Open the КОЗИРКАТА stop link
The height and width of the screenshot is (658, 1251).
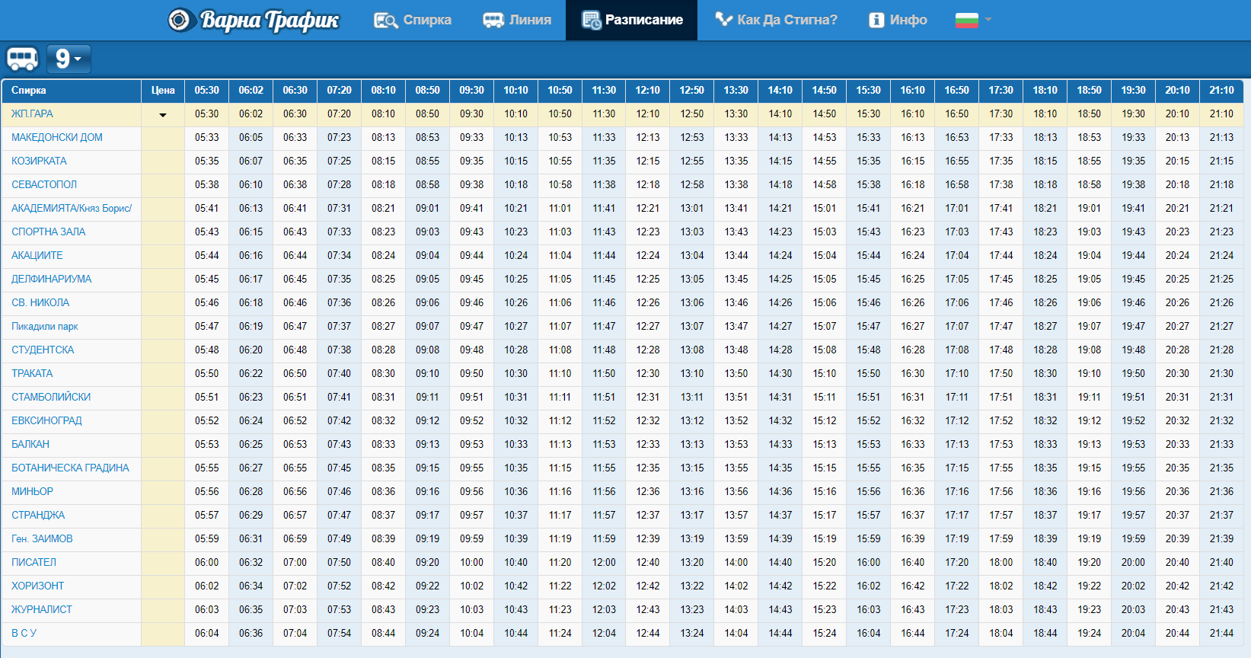pyautogui.click(x=39, y=161)
